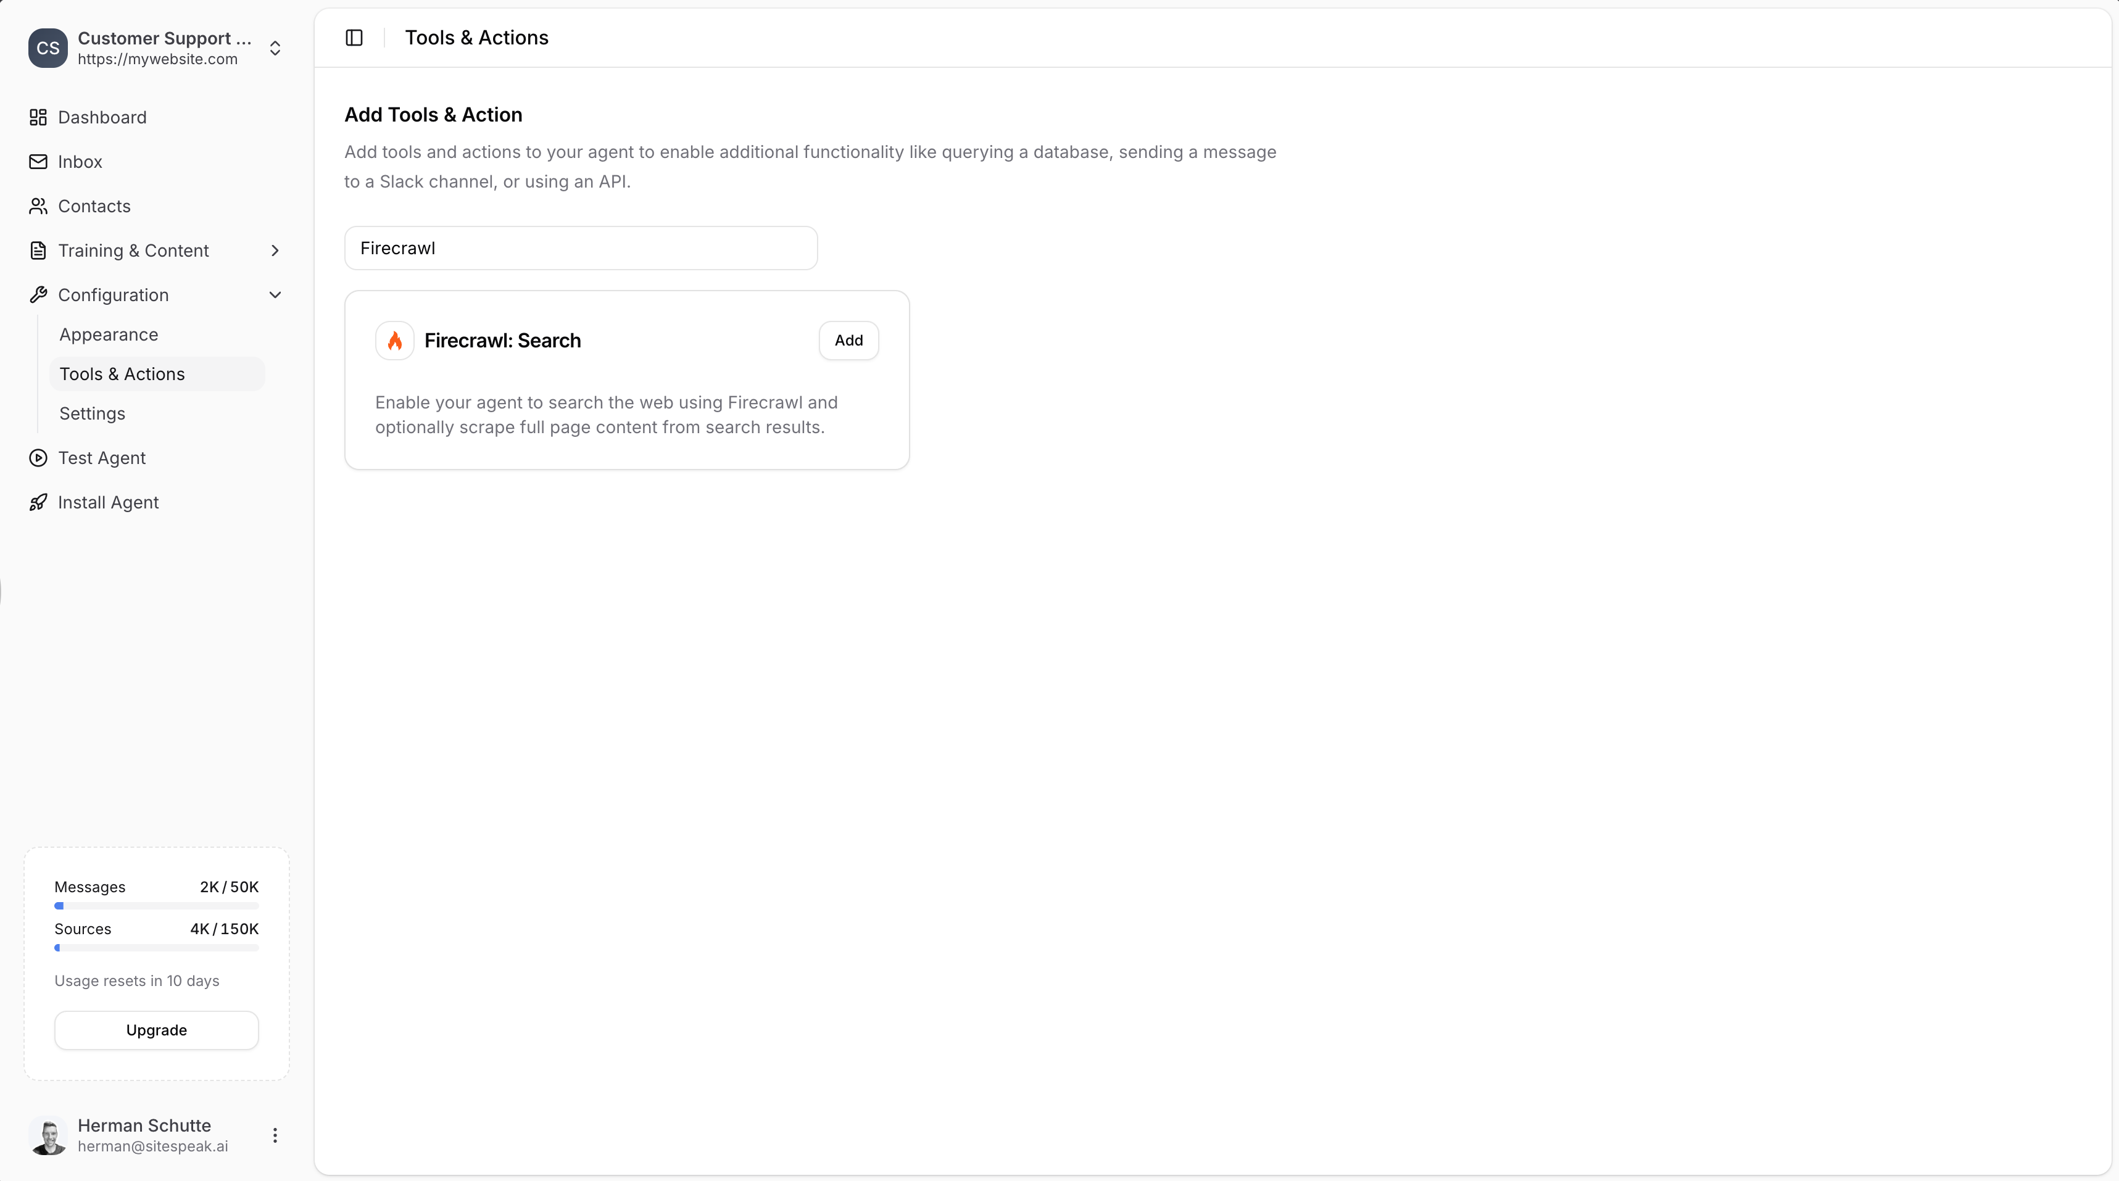Screen dimensions: 2119x1181
Task: Click the Messages usage progress bar
Action: coord(156,905)
